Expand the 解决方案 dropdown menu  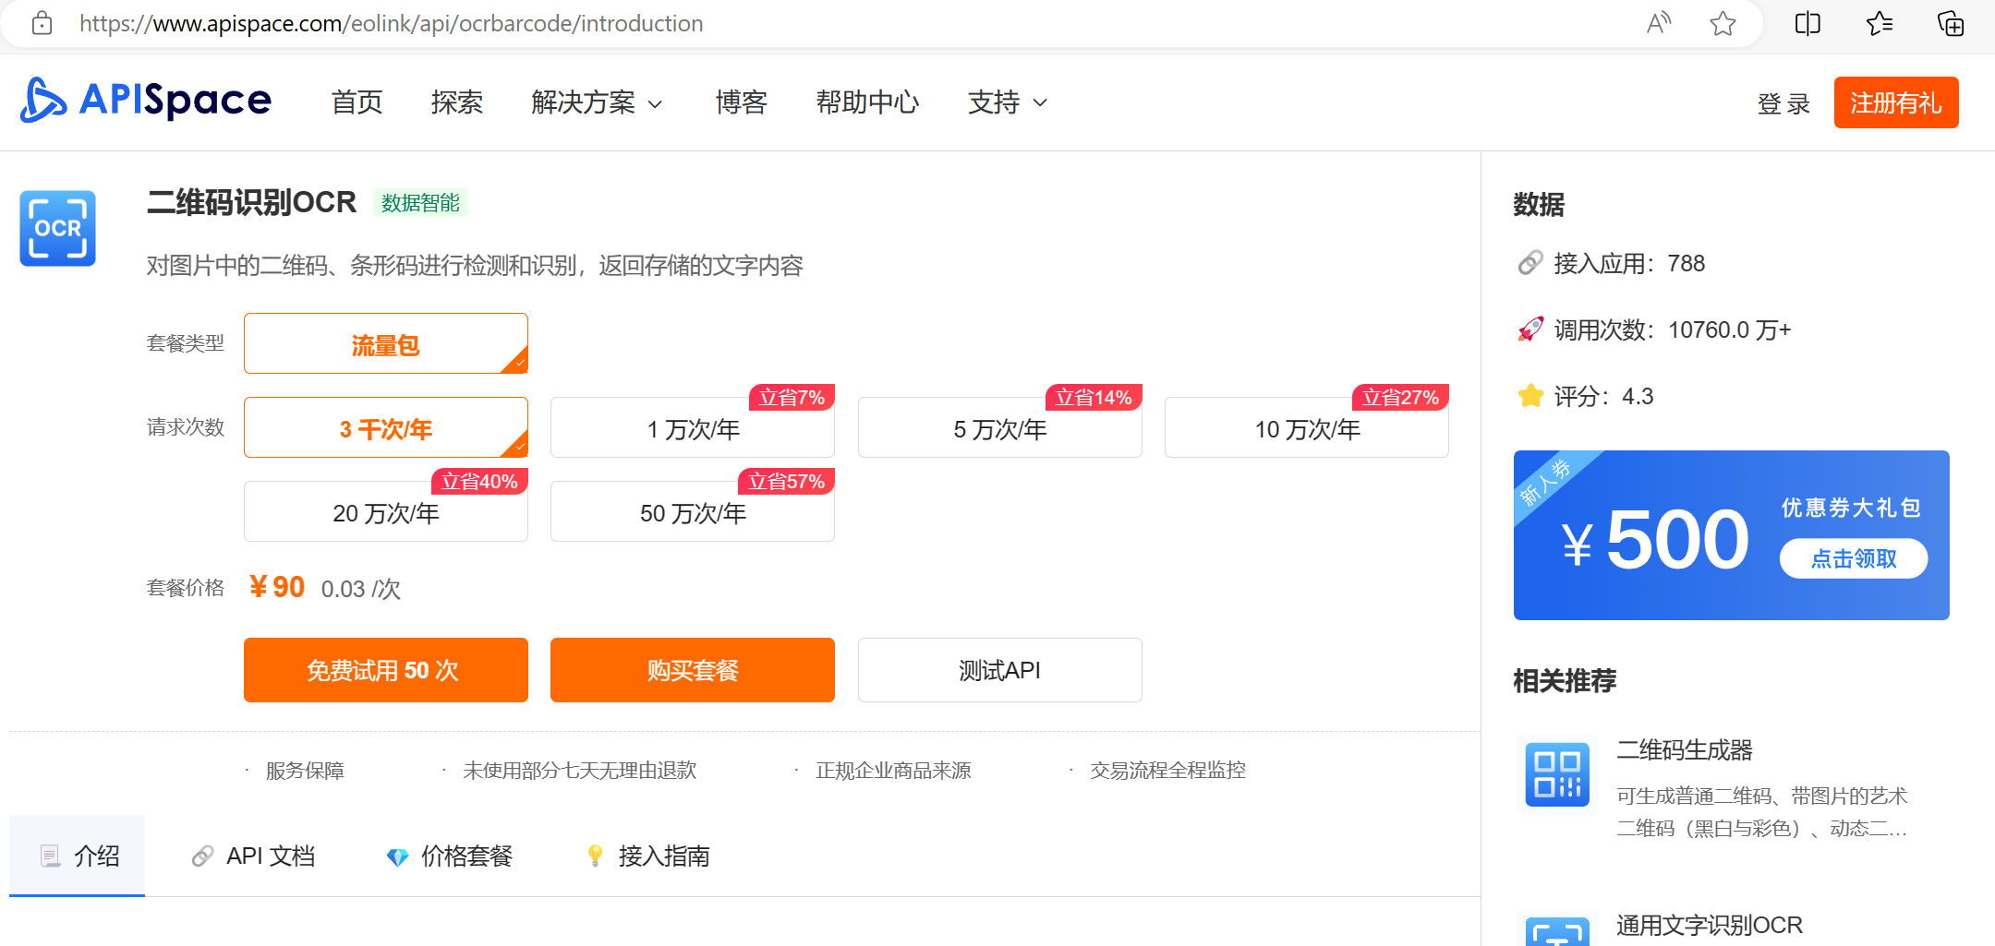[597, 102]
